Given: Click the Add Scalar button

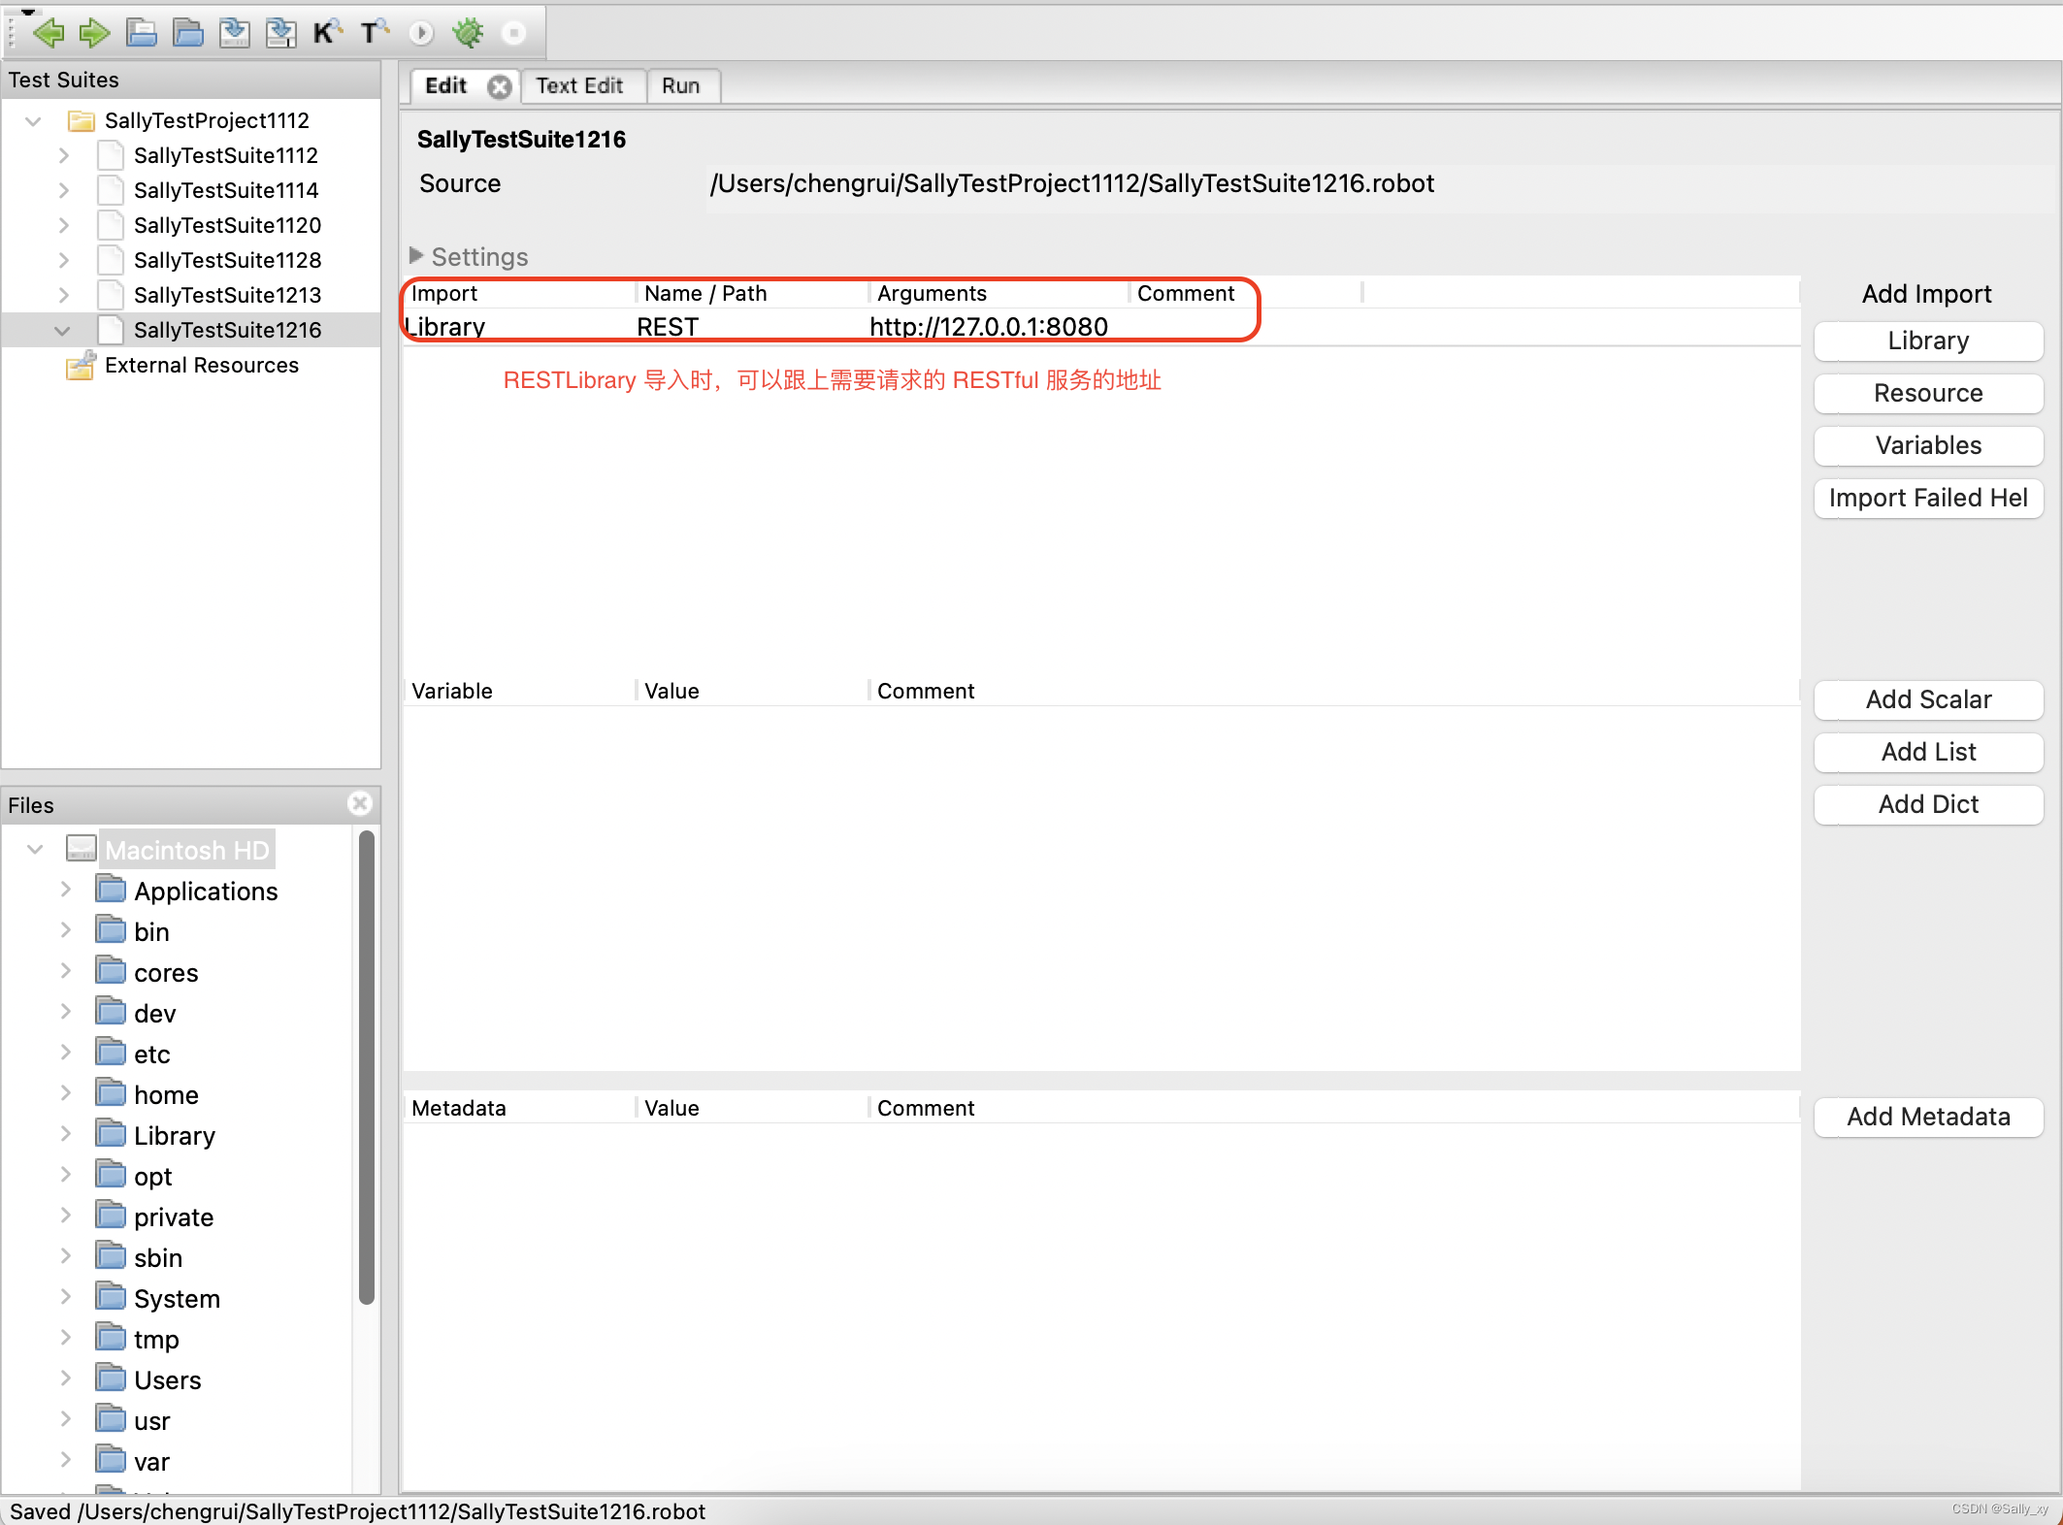Looking at the screenshot, I should (1928, 699).
